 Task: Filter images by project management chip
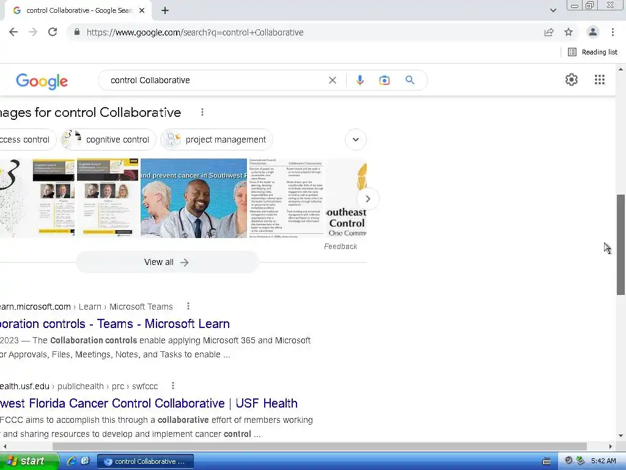(x=217, y=140)
